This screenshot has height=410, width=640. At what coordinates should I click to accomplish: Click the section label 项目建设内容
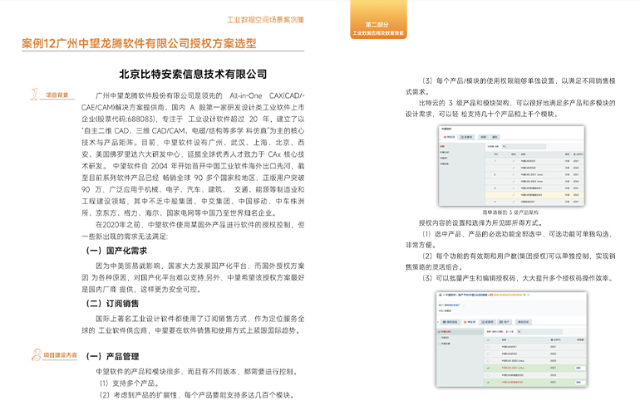click(x=61, y=355)
